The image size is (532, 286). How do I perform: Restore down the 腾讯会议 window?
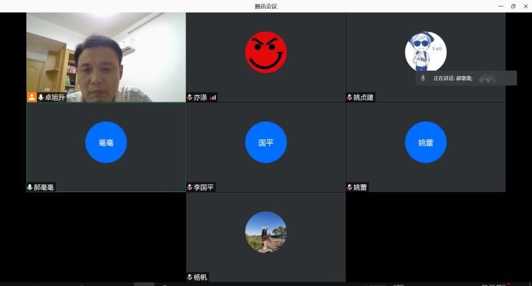513,6
